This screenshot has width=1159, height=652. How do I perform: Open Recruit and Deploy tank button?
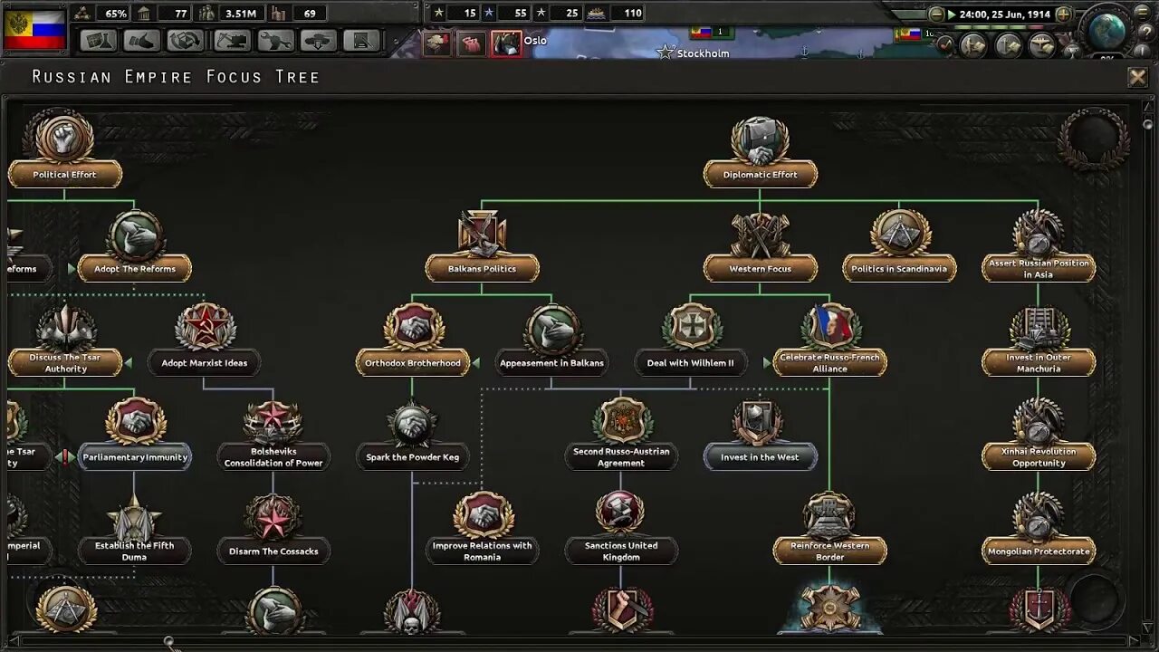tap(319, 41)
